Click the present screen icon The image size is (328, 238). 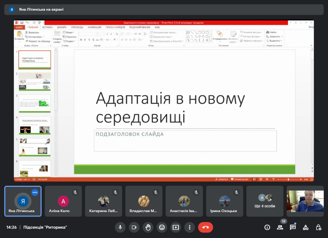coord(176,227)
